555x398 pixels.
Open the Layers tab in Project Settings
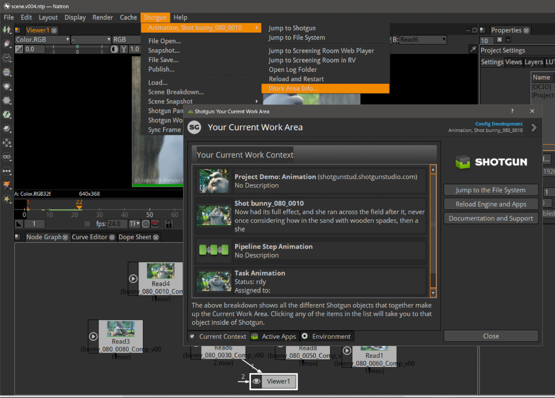point(533,62)
